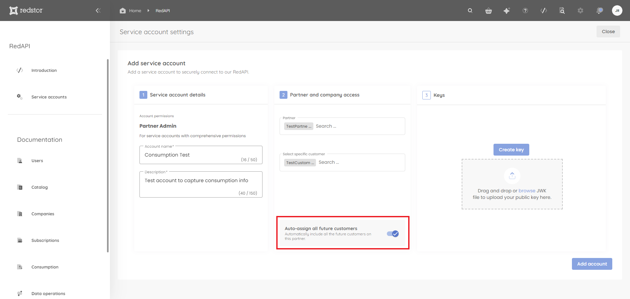Click step 3 Keys number

click(x=426, y=95)
